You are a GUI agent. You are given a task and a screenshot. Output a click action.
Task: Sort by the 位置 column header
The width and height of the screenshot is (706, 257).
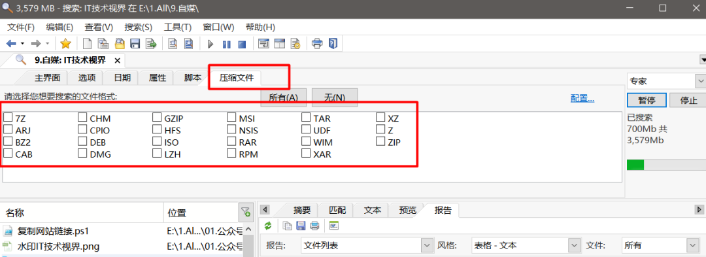pos(201,213)
